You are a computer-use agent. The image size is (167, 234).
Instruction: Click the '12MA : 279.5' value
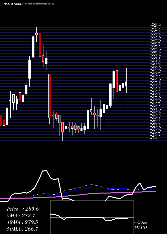coord(22,222)
